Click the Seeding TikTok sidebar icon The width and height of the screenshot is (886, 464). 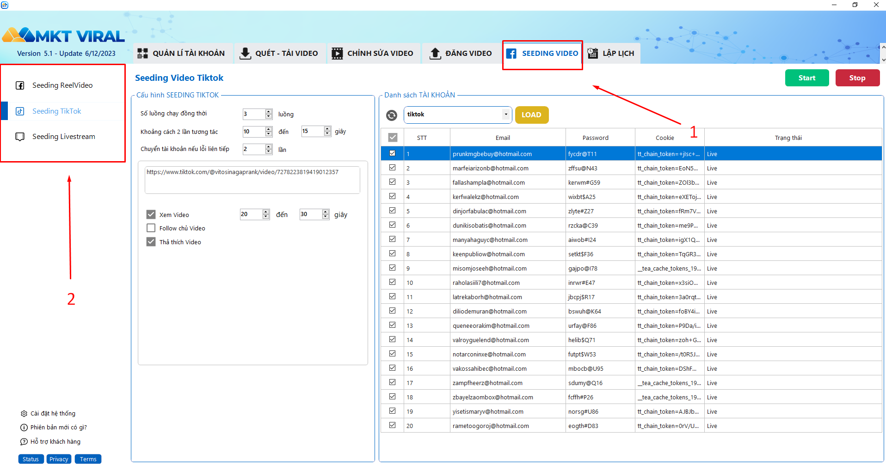[20, 111]
